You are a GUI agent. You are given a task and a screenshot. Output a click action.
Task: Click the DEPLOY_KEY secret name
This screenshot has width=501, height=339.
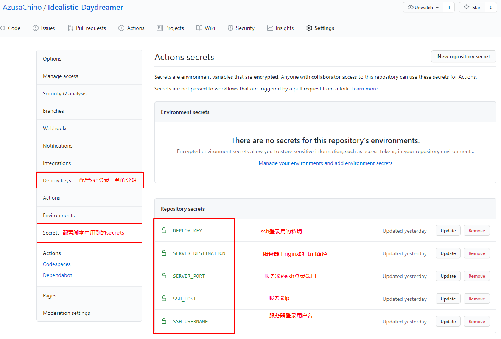tap(187, 231)
